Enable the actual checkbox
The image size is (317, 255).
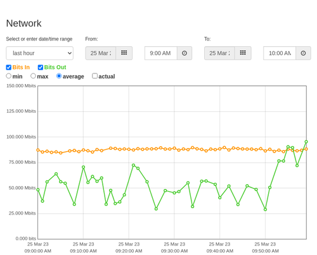click(95, 76)
